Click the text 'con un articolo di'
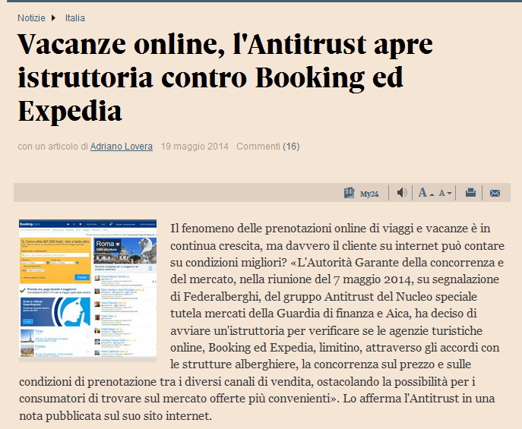Image resolution: width=522 pixels, height=429 pixels. point(52,147)
